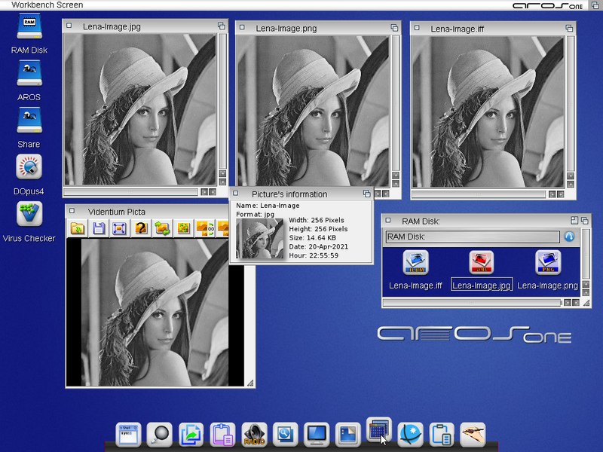
Task: Select the Lena-Image.iff file icon
Action: [x=416, y=262]
